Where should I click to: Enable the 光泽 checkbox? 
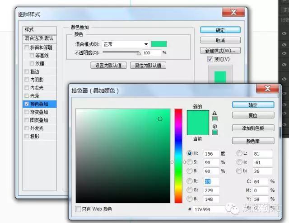[27, 96]
